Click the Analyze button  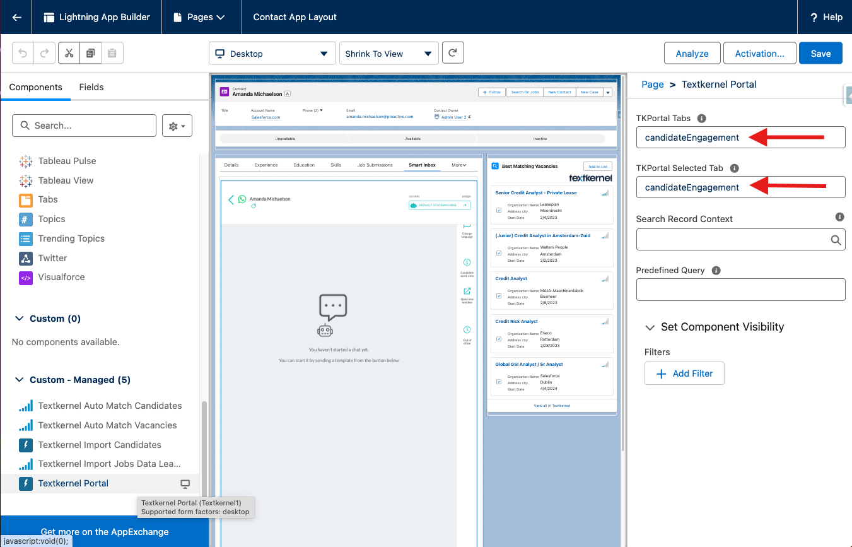pyautogui.click(x=692, y=54)
